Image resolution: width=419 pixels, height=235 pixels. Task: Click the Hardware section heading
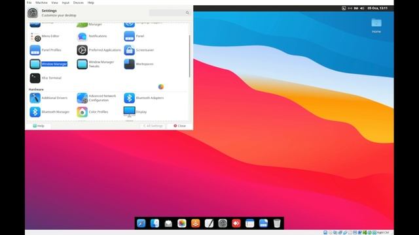pyautogui.click(x=36, y=89)
